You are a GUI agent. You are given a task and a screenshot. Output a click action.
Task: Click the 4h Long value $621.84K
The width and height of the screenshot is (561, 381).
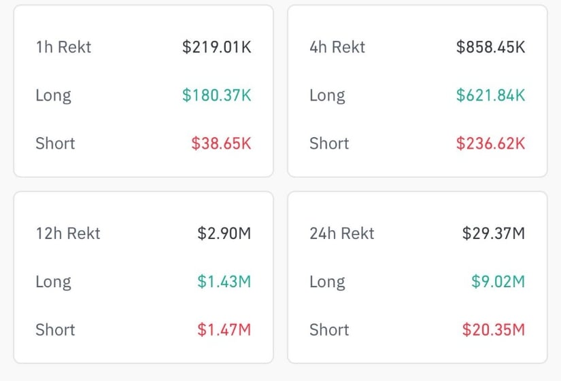coord(490,95)
